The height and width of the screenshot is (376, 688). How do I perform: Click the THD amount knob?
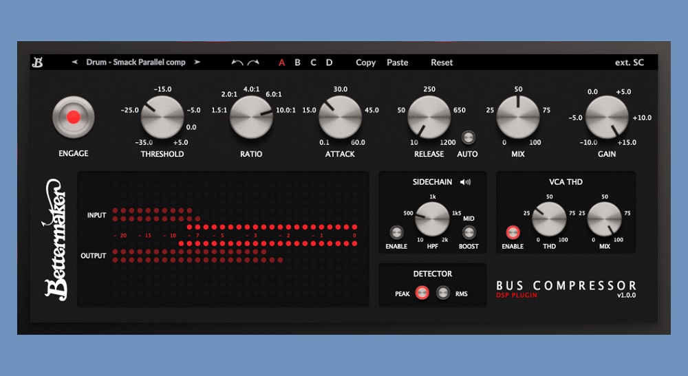coord(549,219)
